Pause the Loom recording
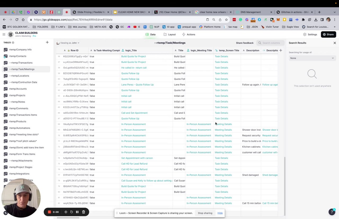The image size is (339, 219). (x=77, y=212)
